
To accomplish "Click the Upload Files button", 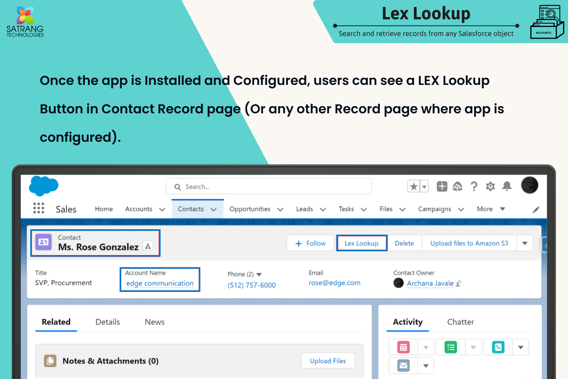I will [x=328, y=361].
